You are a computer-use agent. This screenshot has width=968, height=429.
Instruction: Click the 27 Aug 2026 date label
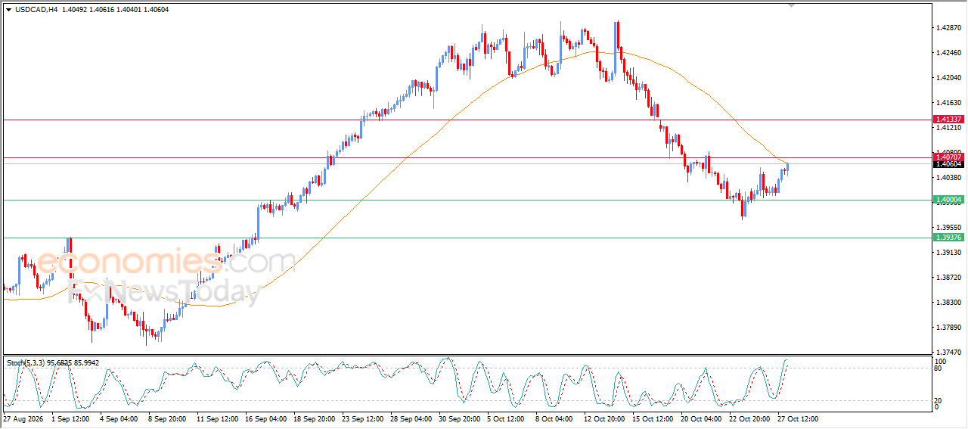(22, 418)
